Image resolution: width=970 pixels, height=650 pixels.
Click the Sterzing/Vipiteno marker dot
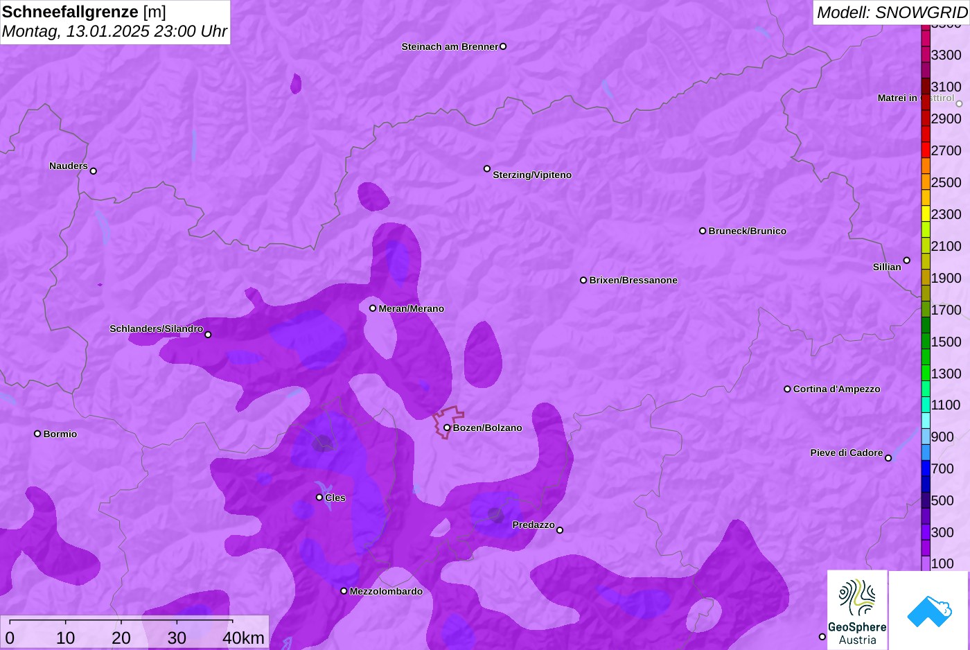pyautogui.click(x=487, y=168)
